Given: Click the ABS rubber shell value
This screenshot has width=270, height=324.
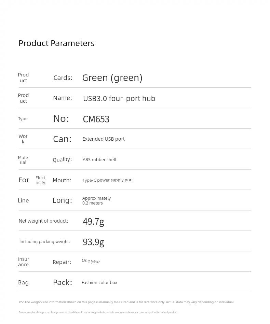Looking at the screenshot, I should click(99, 159).
